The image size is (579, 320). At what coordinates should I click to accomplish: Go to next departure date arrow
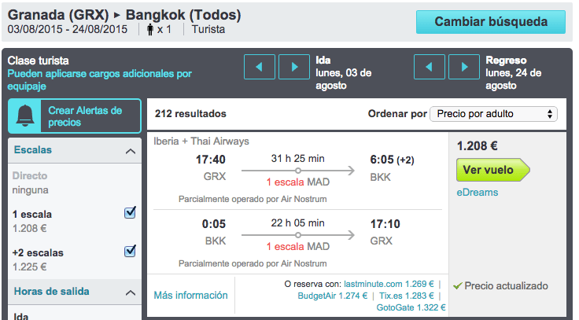tap(294, 67)
